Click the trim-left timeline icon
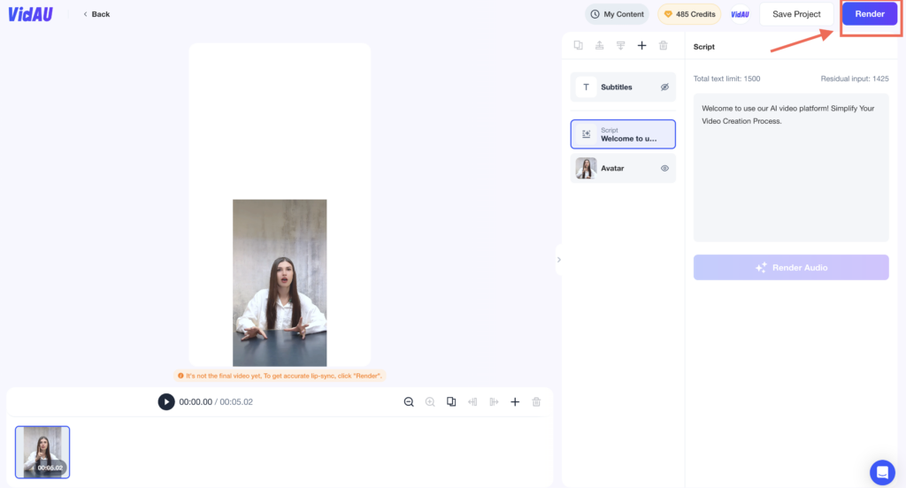 click(x=472, y=402)
